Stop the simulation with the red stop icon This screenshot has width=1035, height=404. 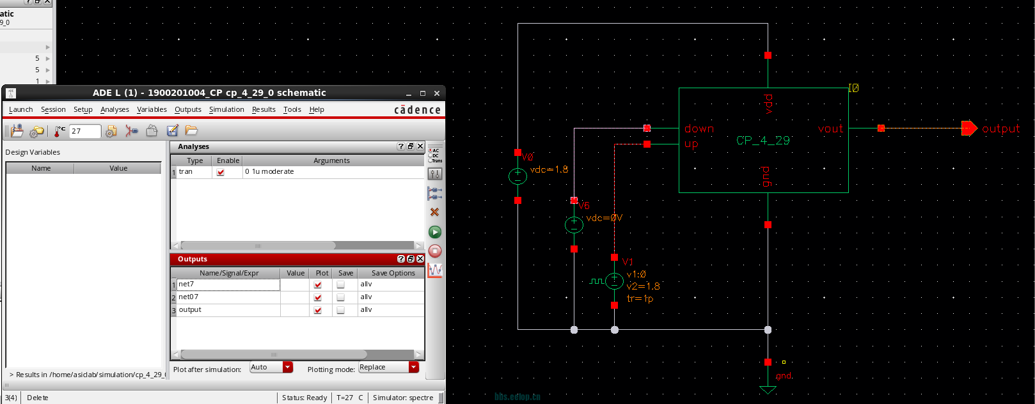point(435,251)
